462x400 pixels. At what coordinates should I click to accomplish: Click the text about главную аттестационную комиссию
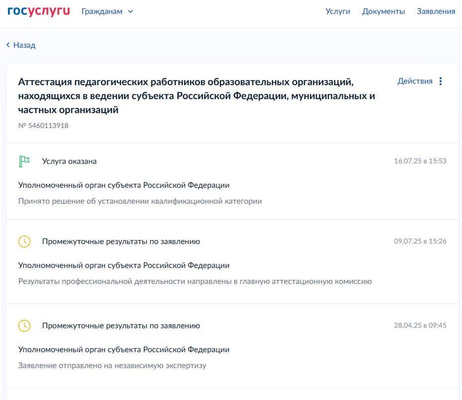[x=195, y=282]
